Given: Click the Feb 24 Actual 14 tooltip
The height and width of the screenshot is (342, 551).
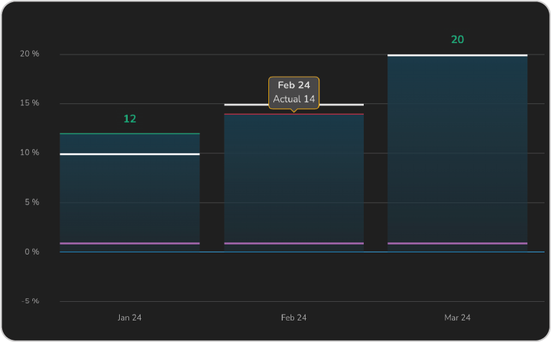Looking at the screenshot, I should [x=293, y=92].
